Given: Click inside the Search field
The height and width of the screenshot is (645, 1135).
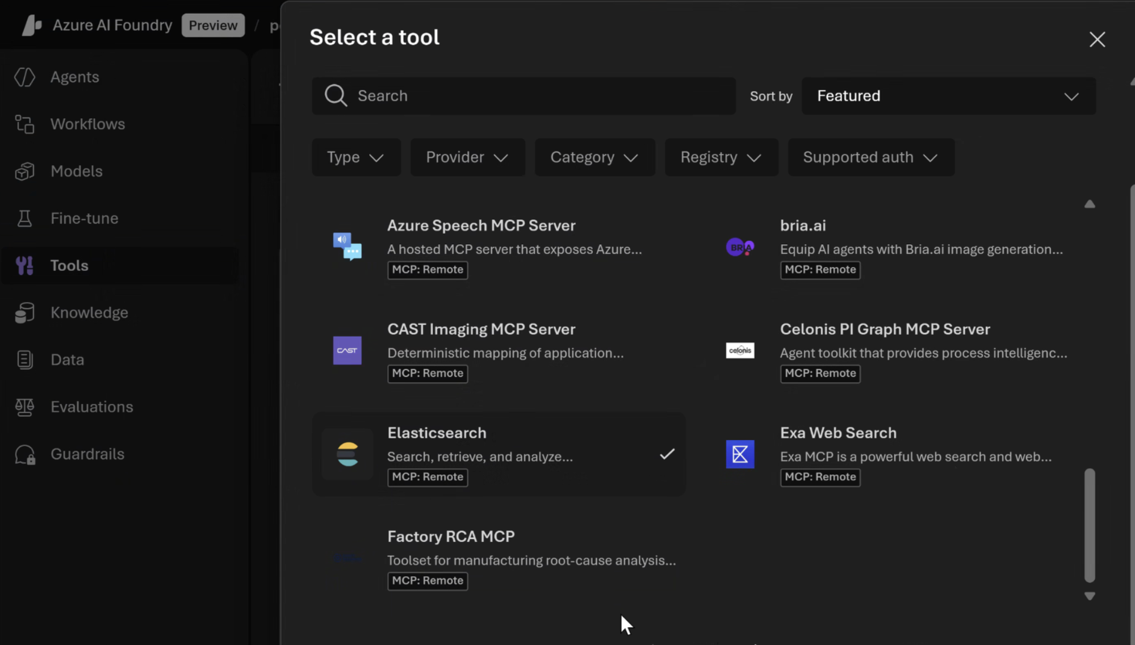Looking at the screenshot, I should point(522,96).
